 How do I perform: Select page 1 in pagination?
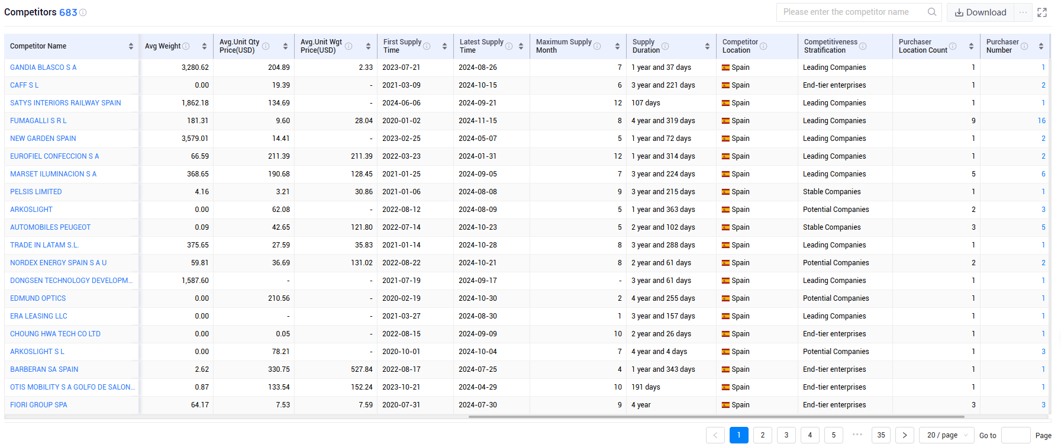click(x=739, y=435)
